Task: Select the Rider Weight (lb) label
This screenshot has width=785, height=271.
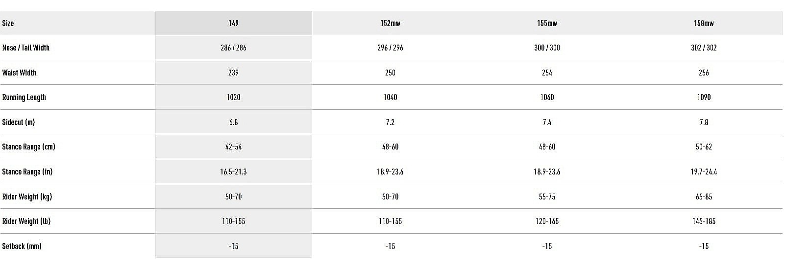Action: pos(26,221)
